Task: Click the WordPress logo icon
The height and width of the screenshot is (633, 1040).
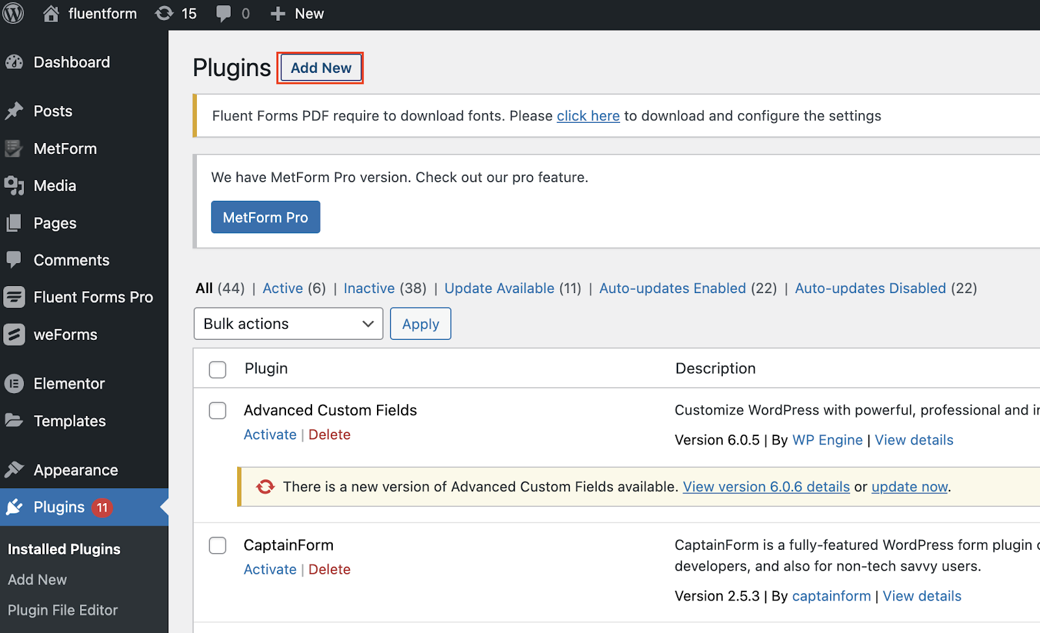Action: [x=13, y=14]
